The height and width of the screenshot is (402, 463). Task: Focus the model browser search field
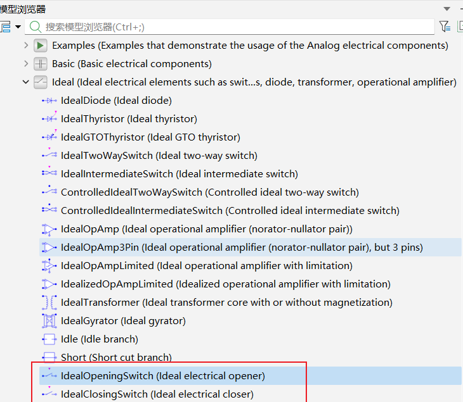pos(230,27)
